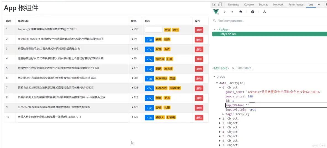Screen dimensions: 327x148
Task: Click the 长袖衬衫 tag badge
Action: pyautogui.click(x=175, y=88)
